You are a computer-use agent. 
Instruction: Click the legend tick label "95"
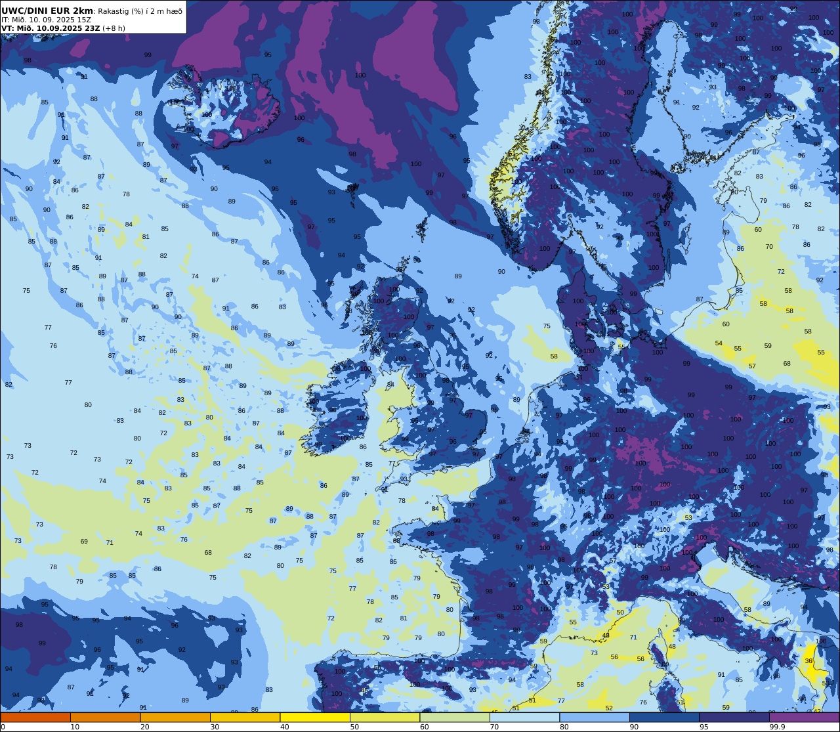703,727
